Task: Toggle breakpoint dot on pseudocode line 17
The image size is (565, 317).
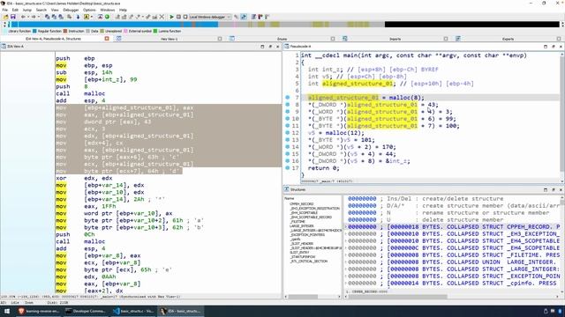Action: coord(288,168)
